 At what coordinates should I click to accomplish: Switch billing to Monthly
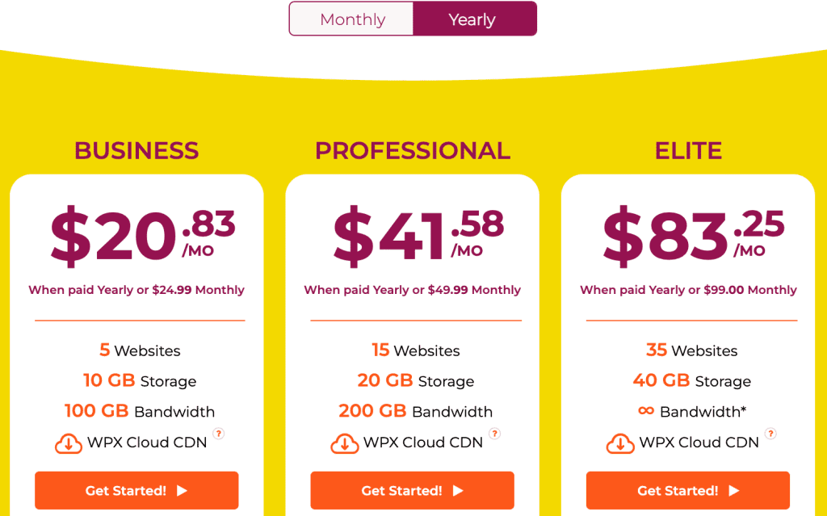pyautogui.click(x=351, y=19)
